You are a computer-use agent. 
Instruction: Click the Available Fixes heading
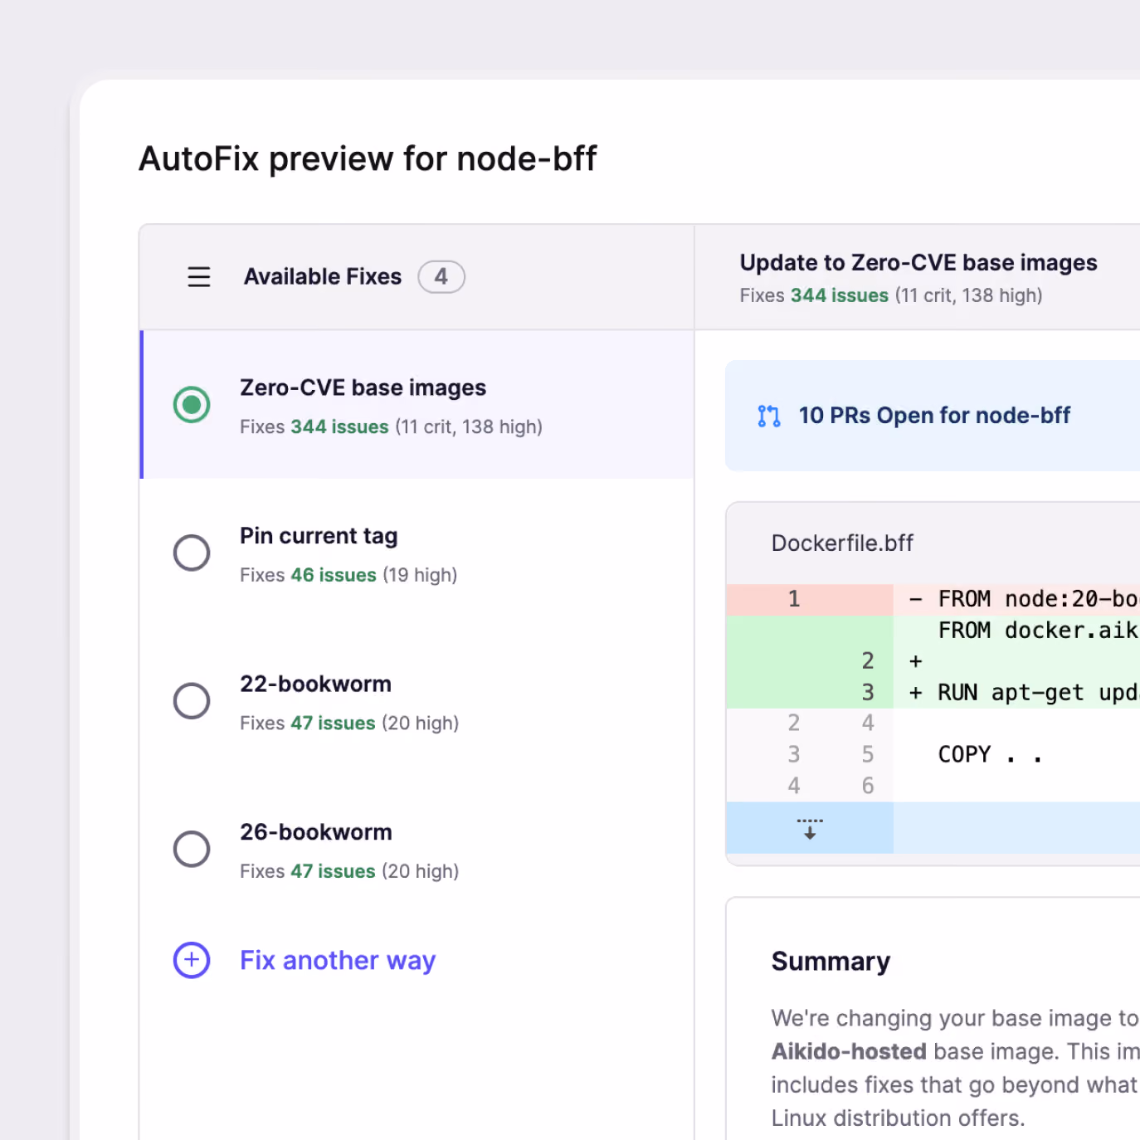point(323,277)
